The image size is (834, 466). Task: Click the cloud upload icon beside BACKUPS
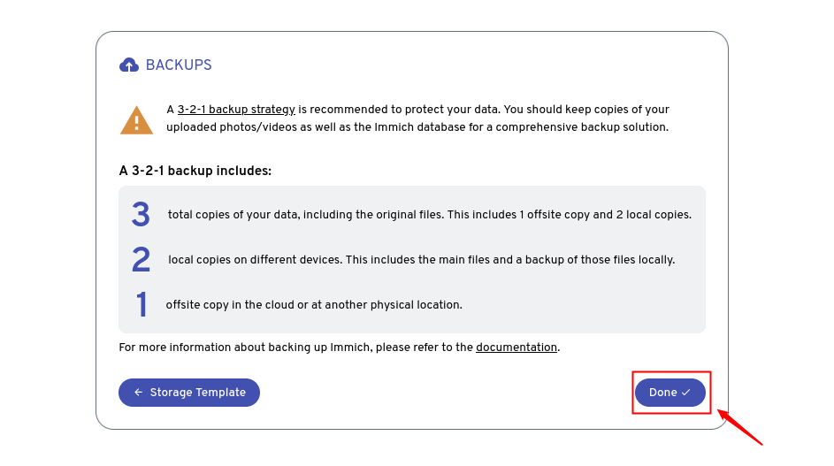tap(129, 65)
